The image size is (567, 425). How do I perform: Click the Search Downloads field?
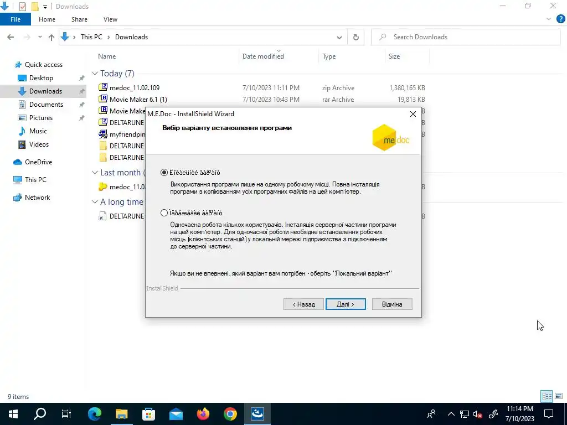click(465, 37)
